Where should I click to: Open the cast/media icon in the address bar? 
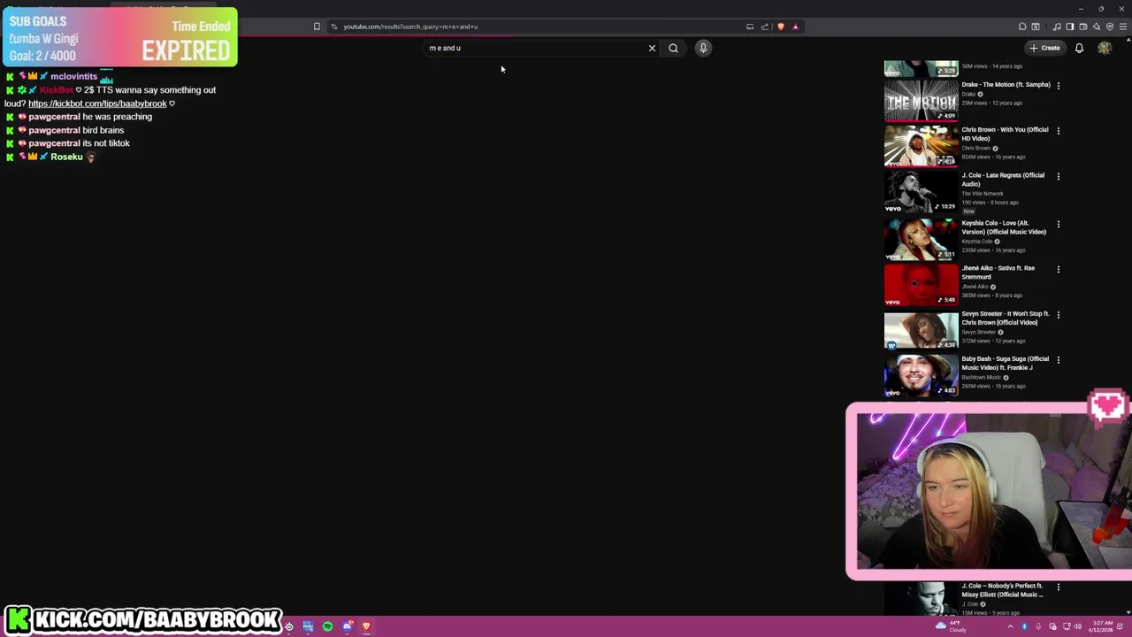(x=750, y=27)
